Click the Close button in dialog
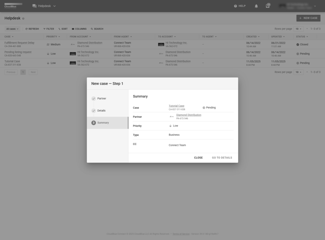325x240 pixels. click(x=198, y=158)
